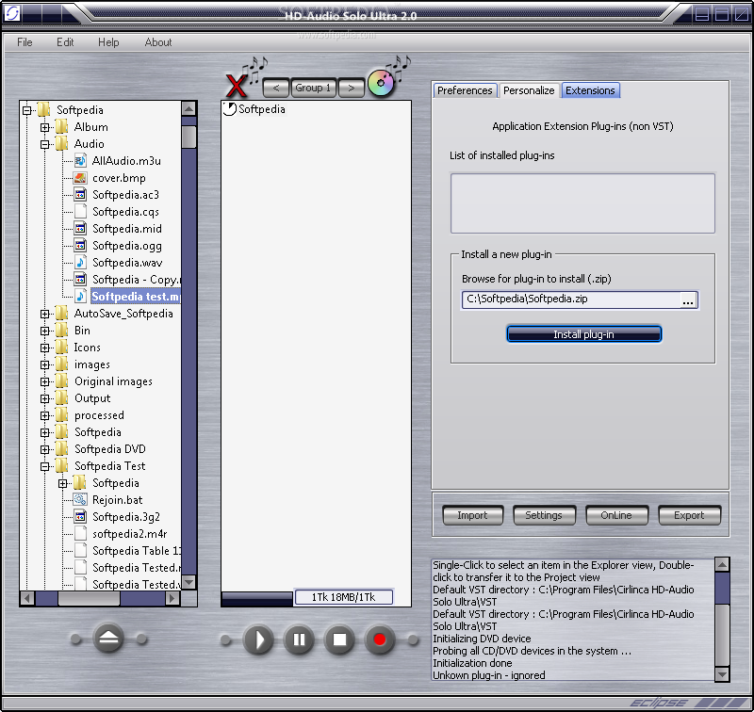Collapse the Audio folder
The image size is (754, 712).
coord(44,144)
